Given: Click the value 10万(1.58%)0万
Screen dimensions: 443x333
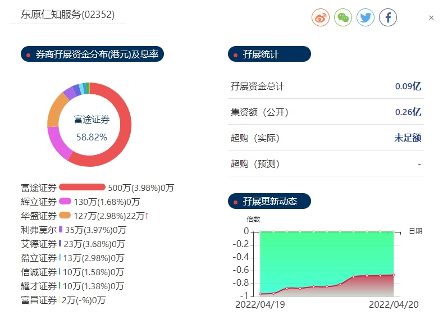Looking at the screenshot, I should [93, 272].
